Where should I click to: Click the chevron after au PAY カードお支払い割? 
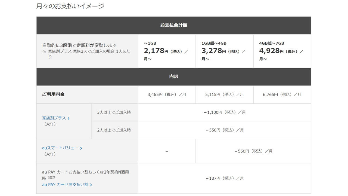tap(91, 185)
